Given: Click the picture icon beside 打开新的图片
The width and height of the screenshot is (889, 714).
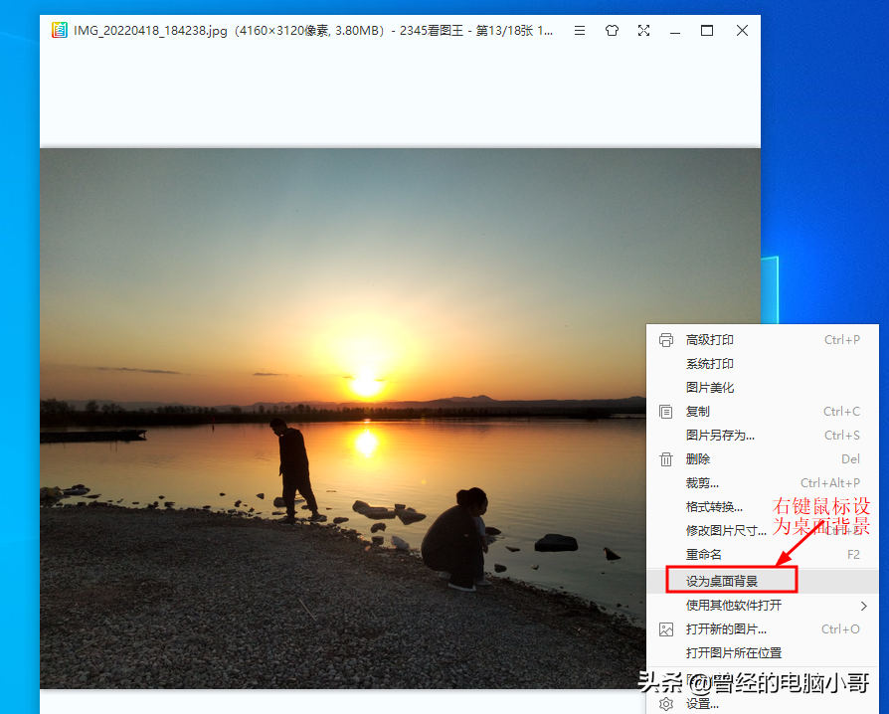Looking at the screenshot, I should [665, 628].
